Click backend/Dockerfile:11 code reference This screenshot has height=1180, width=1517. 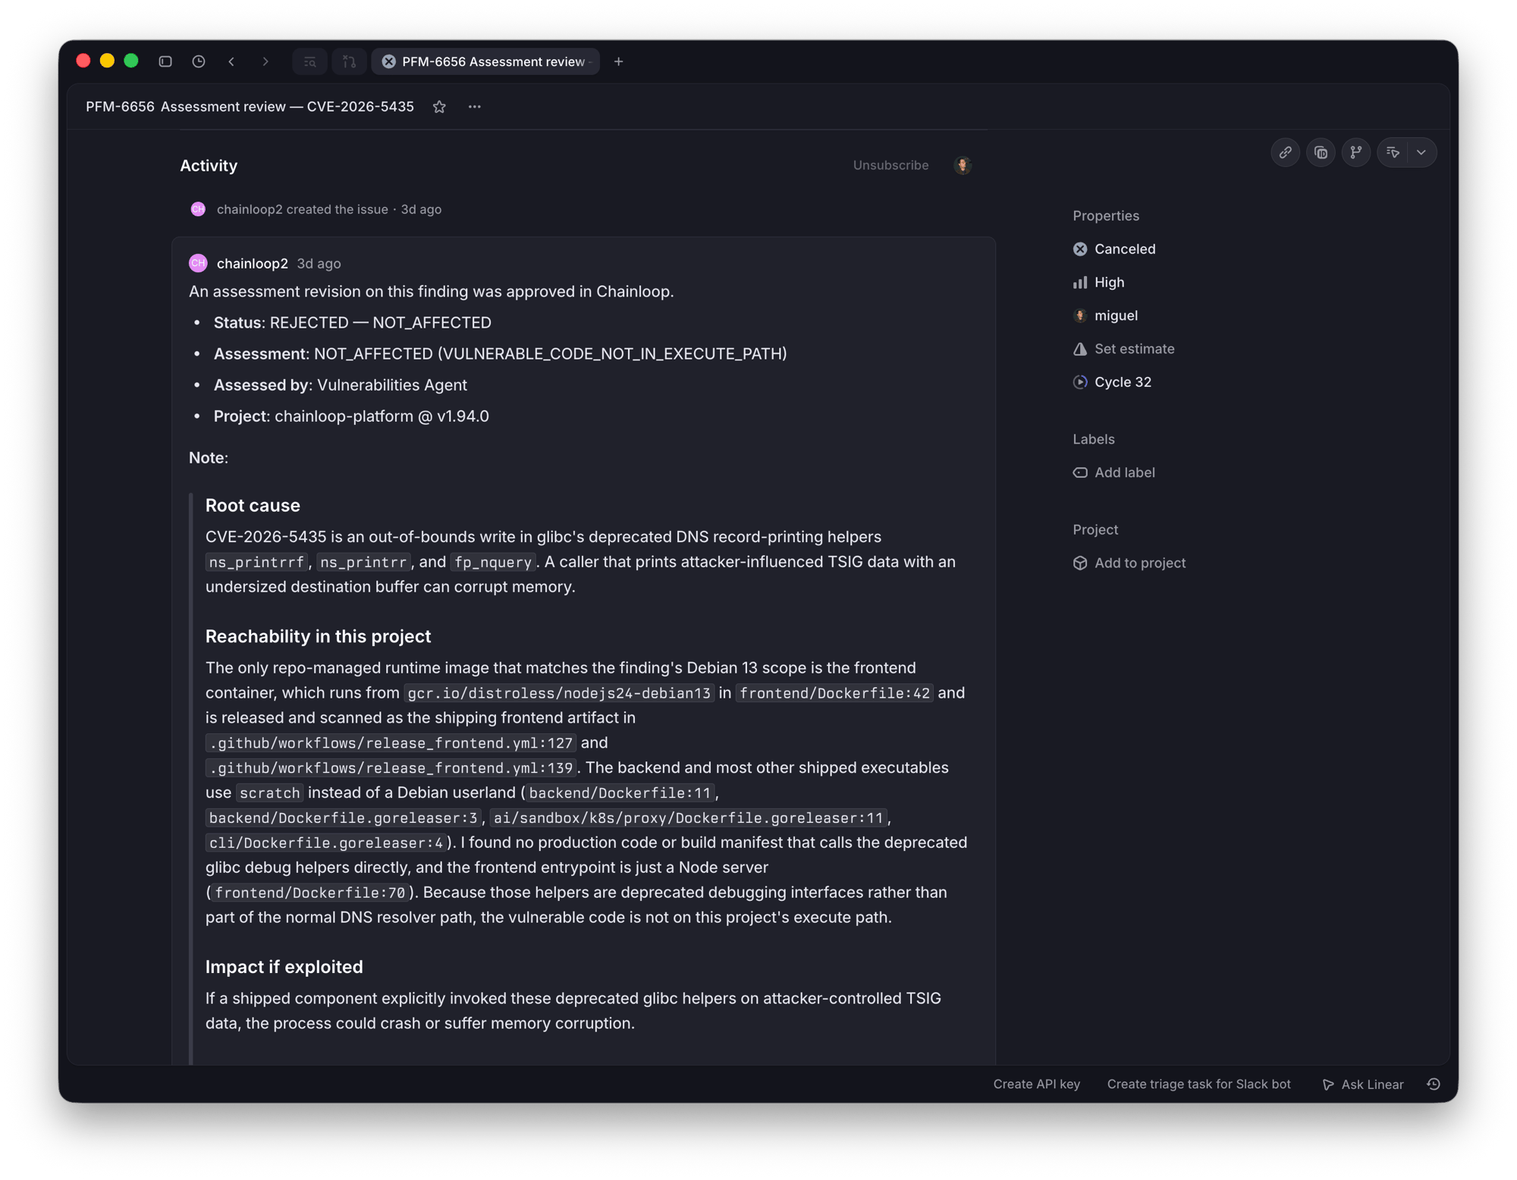pos(620,794)
